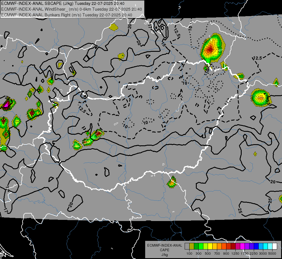Pick the sky blue legend swatch

coord(261,246)
